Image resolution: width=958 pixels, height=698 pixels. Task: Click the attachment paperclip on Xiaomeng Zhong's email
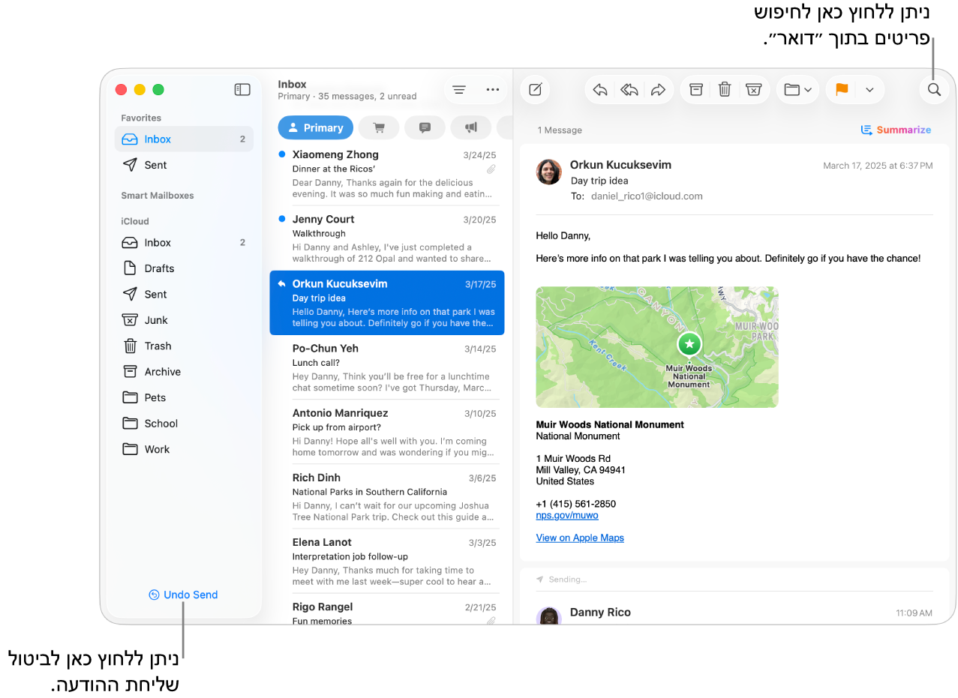coord(491,169)
